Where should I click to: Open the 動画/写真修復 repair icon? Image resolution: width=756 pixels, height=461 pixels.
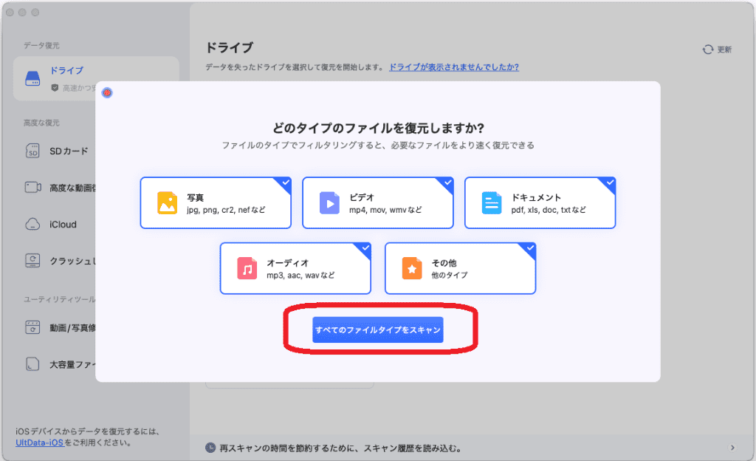pos(32,327)
